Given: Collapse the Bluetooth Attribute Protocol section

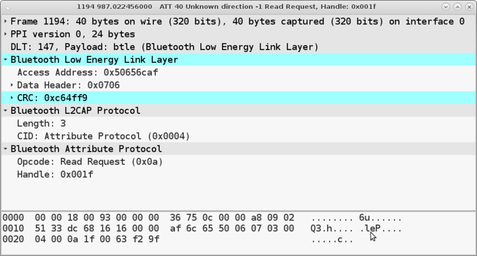Looking at the screenshot, I should (6, 149).
